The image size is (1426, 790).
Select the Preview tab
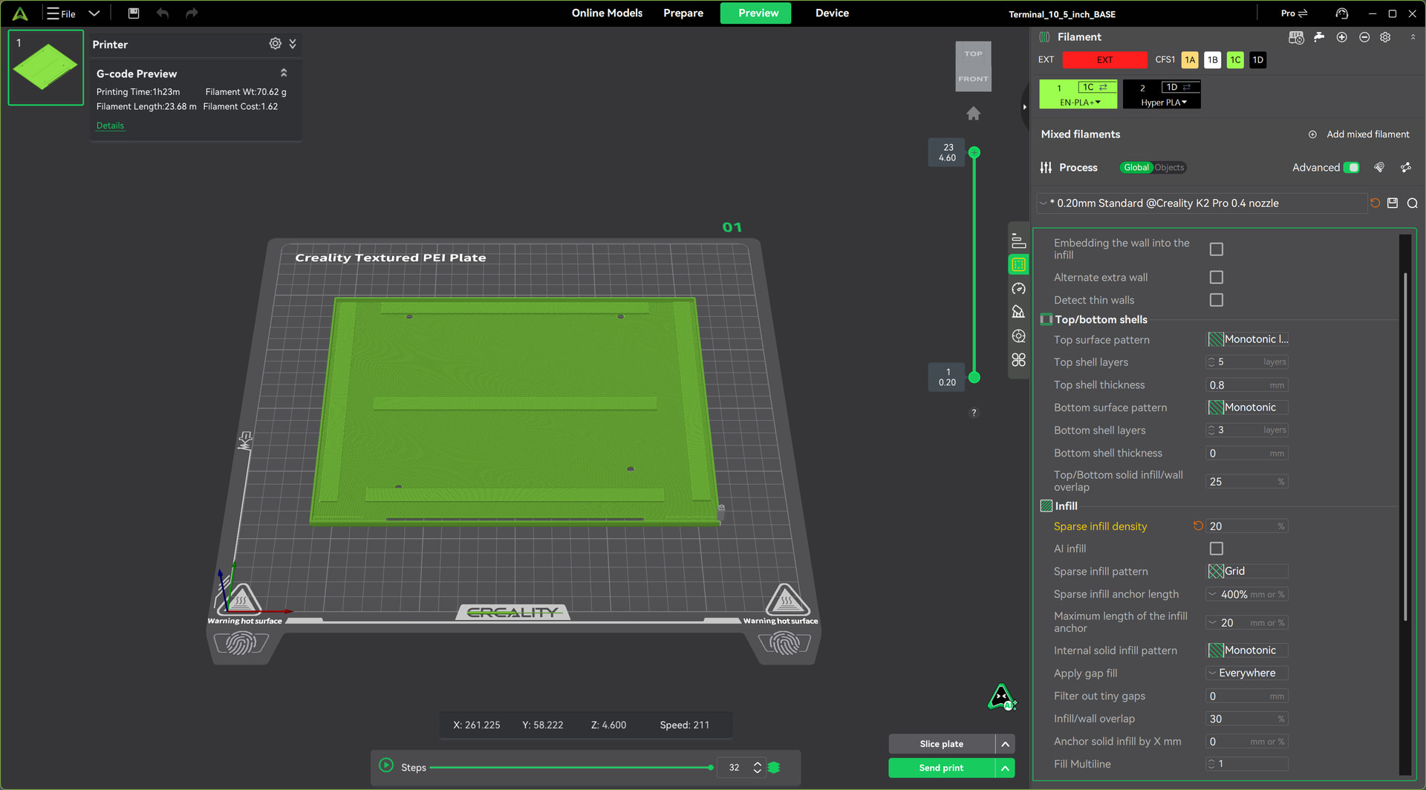(x=755, y=13)
